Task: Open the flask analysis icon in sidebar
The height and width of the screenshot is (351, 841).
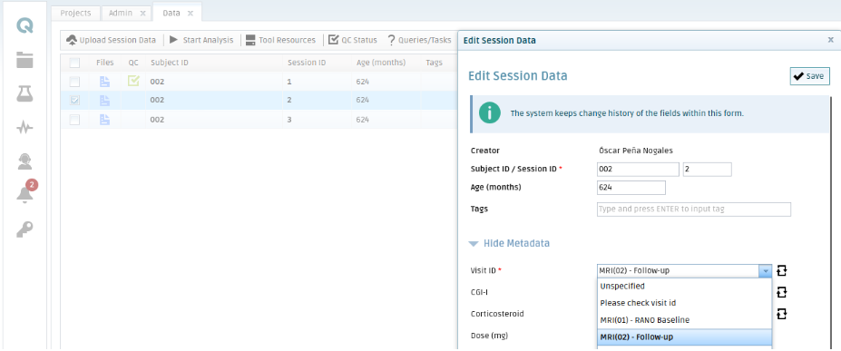Action: point(24,93)
